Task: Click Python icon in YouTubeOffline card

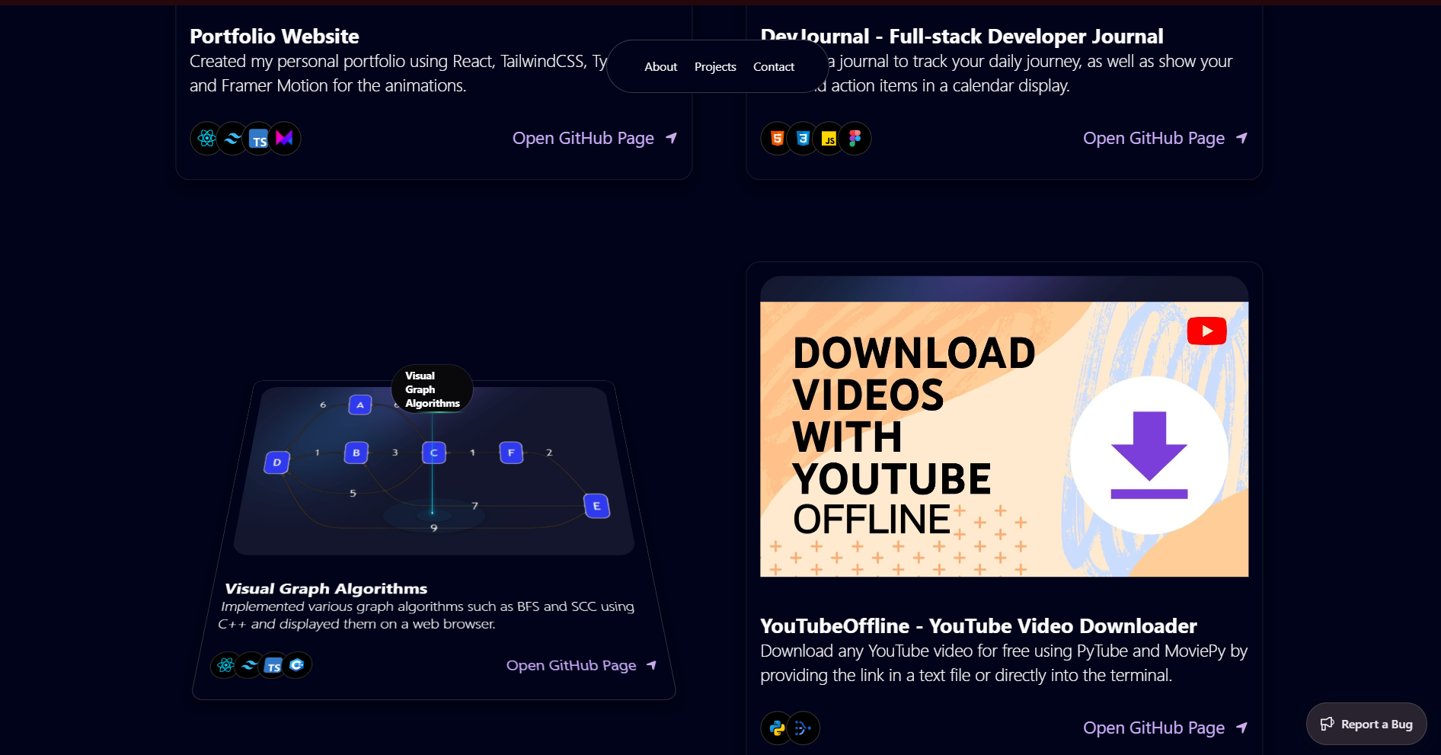Action: click(x=777, y=728)
